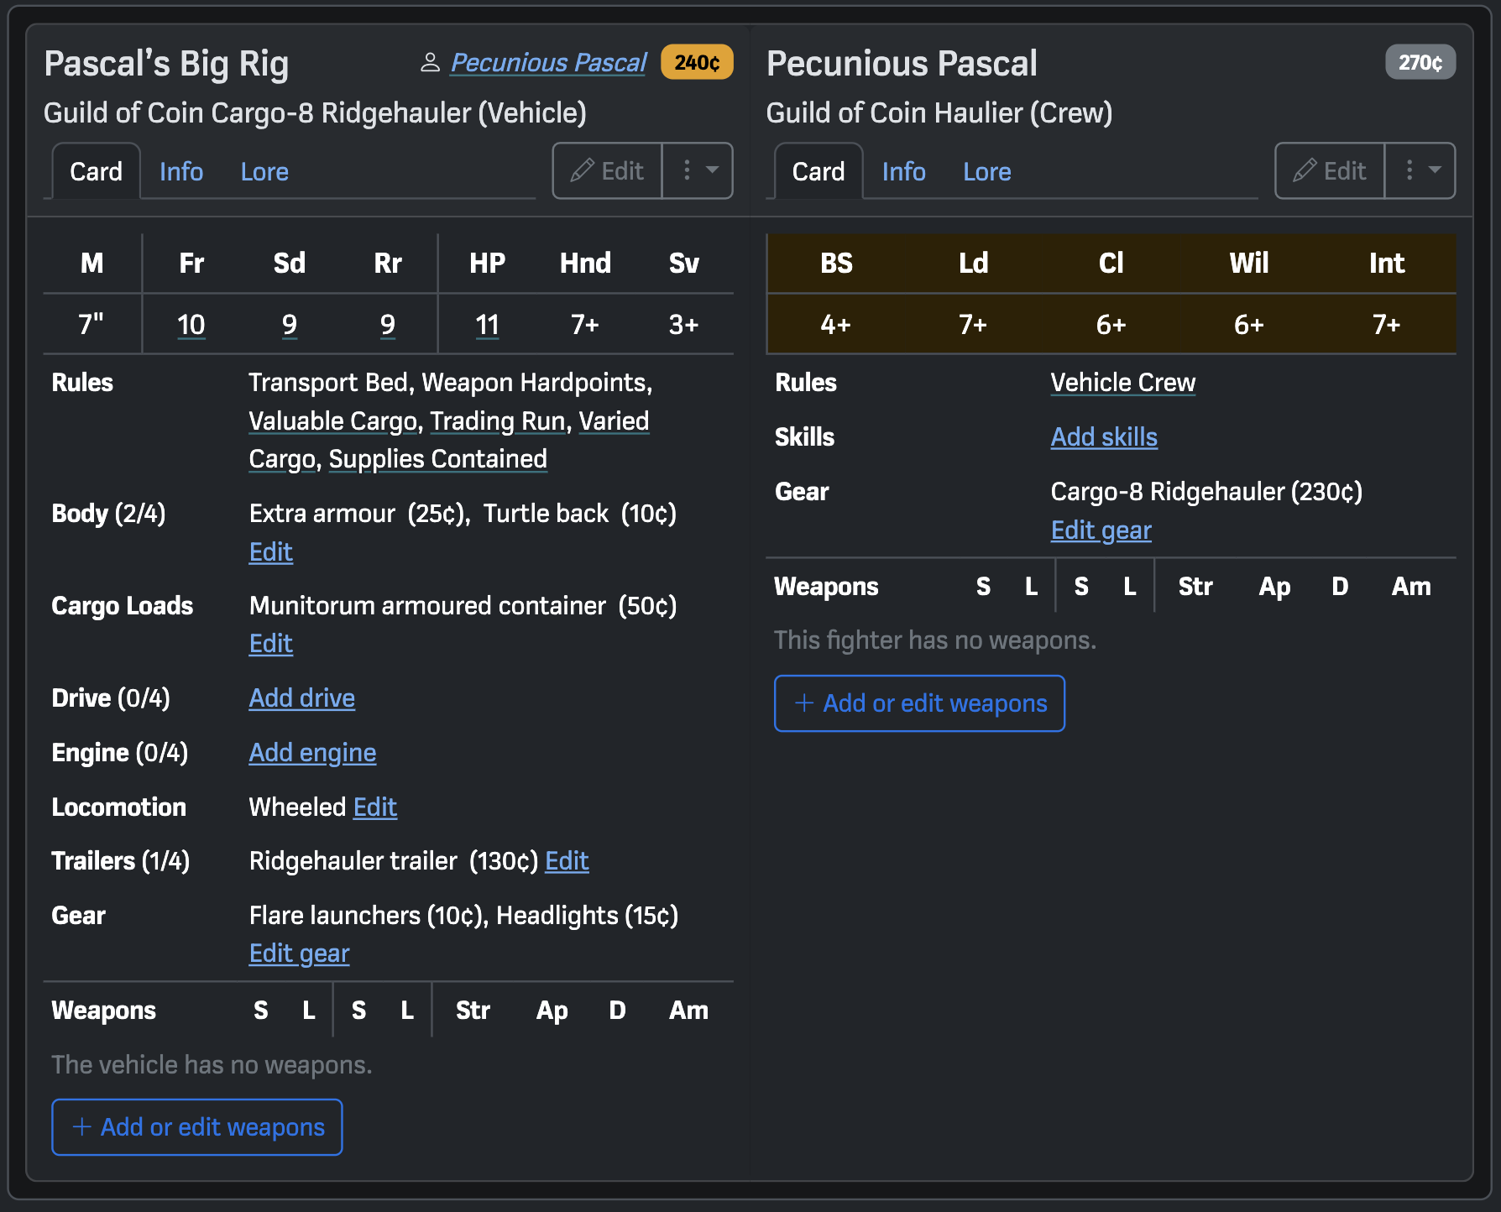The image size is (1501, 1212).
Task: Click Edit under Cargo Loads
Action: pos(271,644)
